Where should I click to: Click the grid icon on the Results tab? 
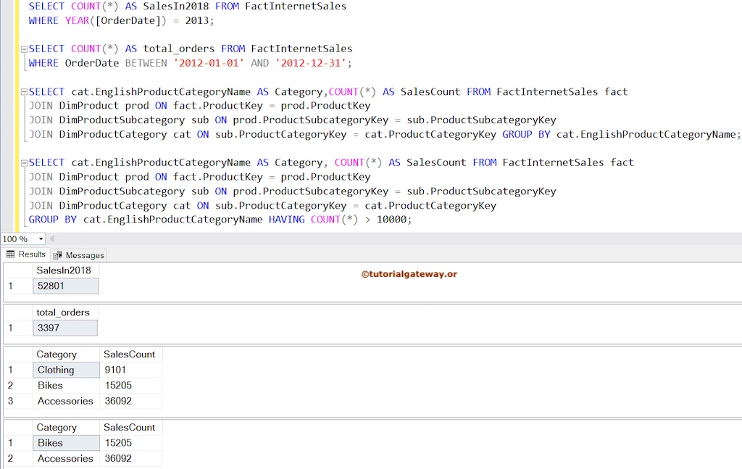(x=11, y=254)
